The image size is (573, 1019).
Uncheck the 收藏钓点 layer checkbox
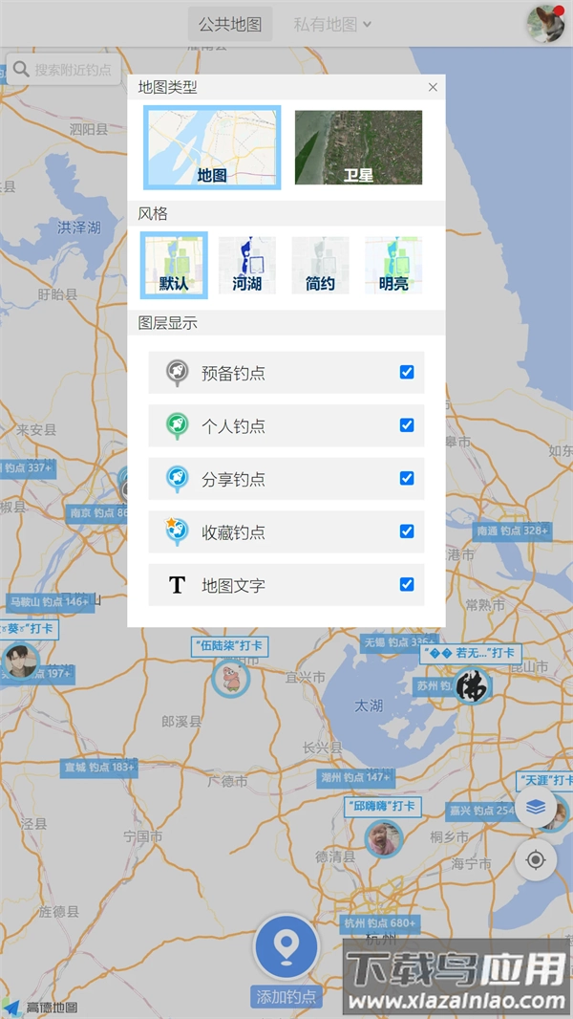(407, 531)
